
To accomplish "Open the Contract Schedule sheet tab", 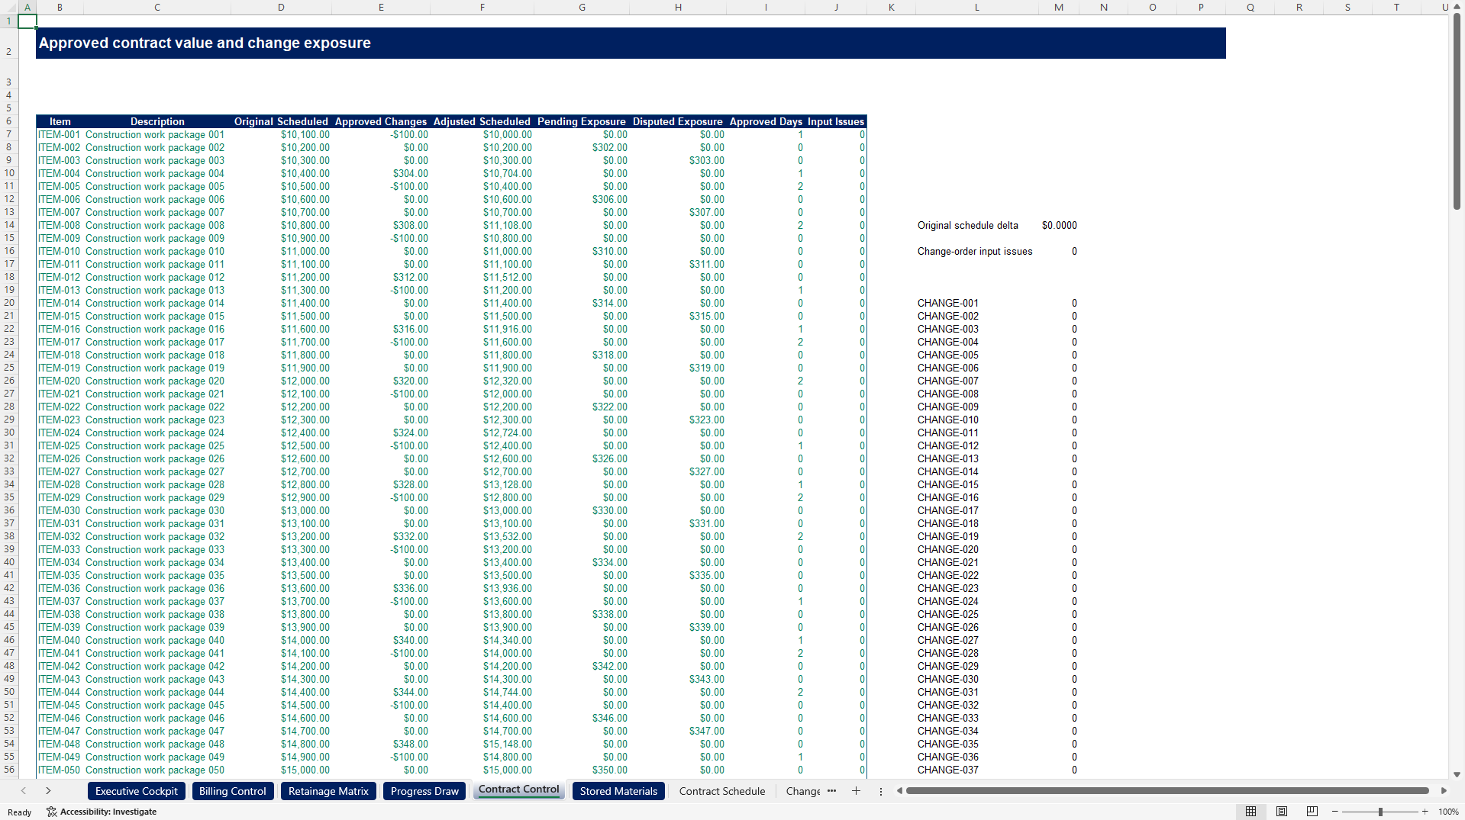I will coord(722,791).
